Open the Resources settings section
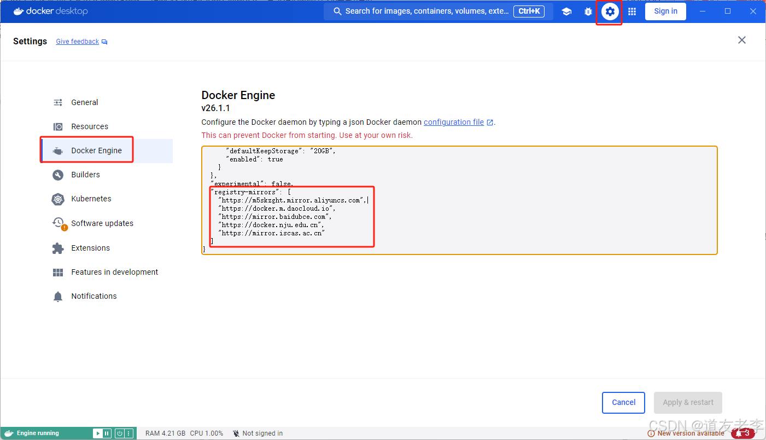Screen dimensions: 766x440 coord(107,126)
